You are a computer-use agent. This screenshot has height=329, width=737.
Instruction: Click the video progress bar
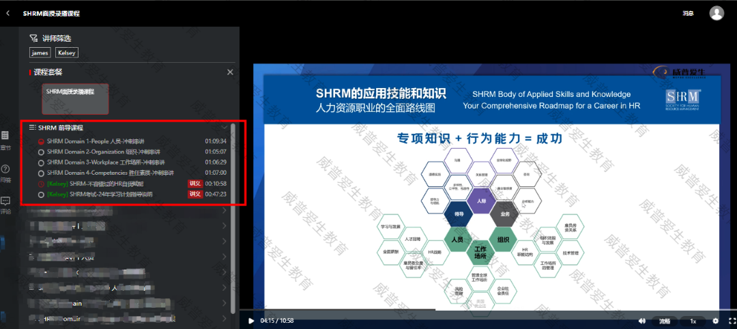pyautogui.click(x=488, y=310)
